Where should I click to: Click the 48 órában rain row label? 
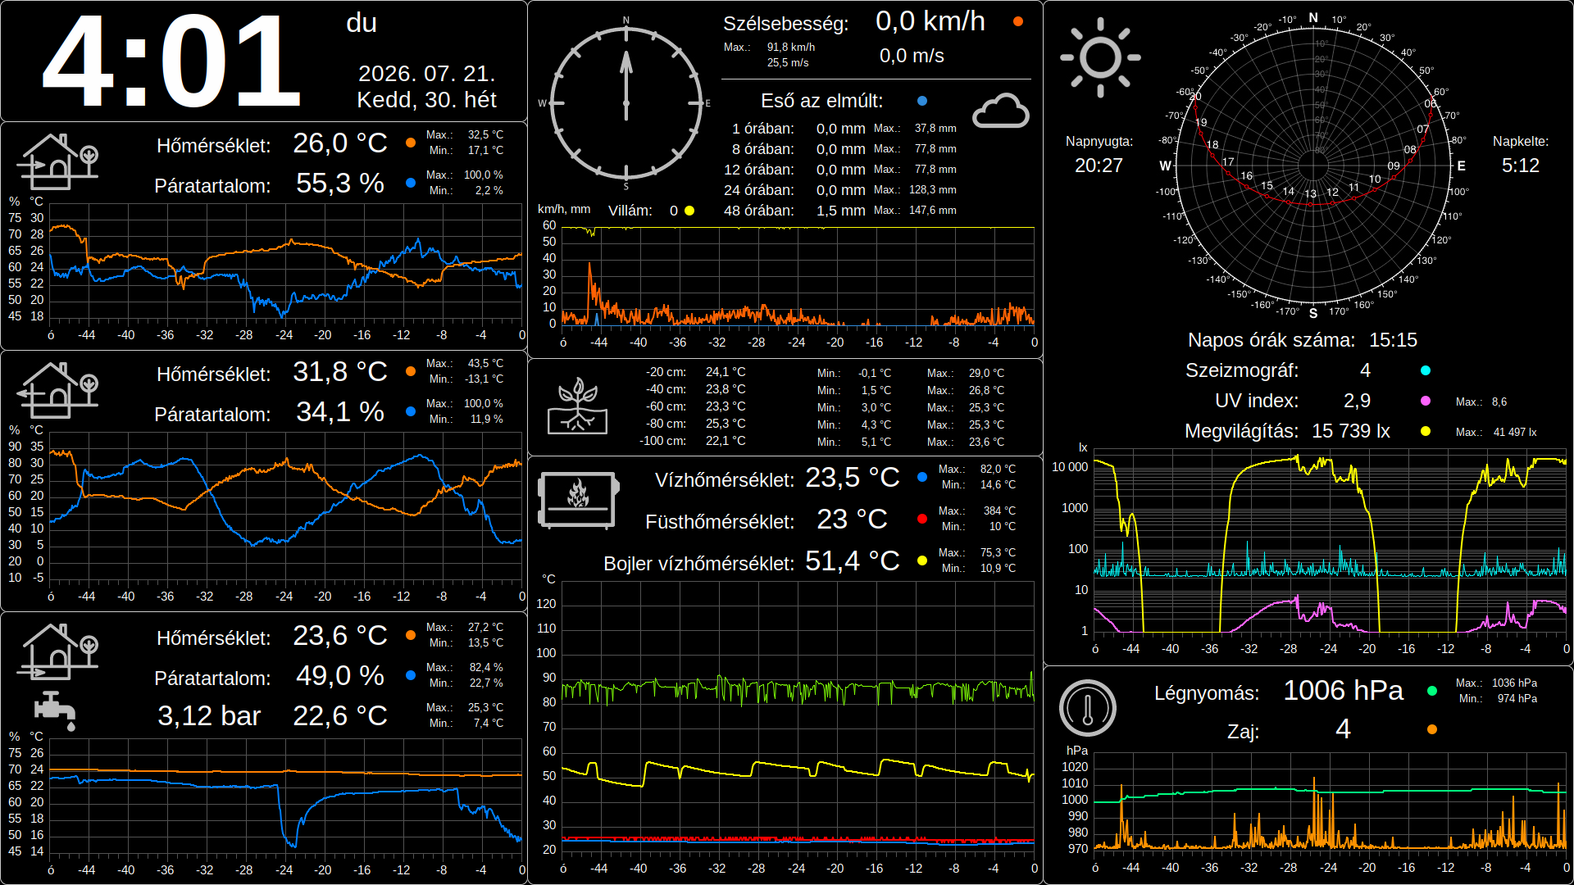click(759, 211)
